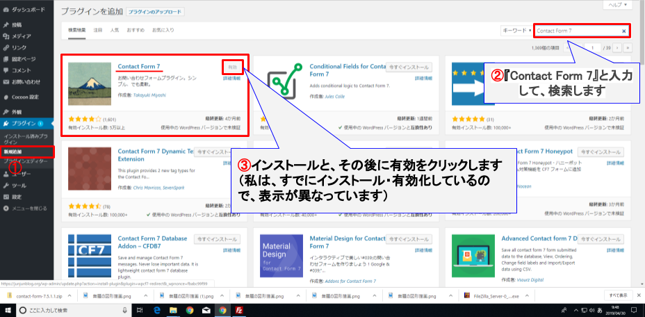Open Contact Form 7 Dynamic Text Extension link
The width and height of the screenshot is (645, 317).
156,155
